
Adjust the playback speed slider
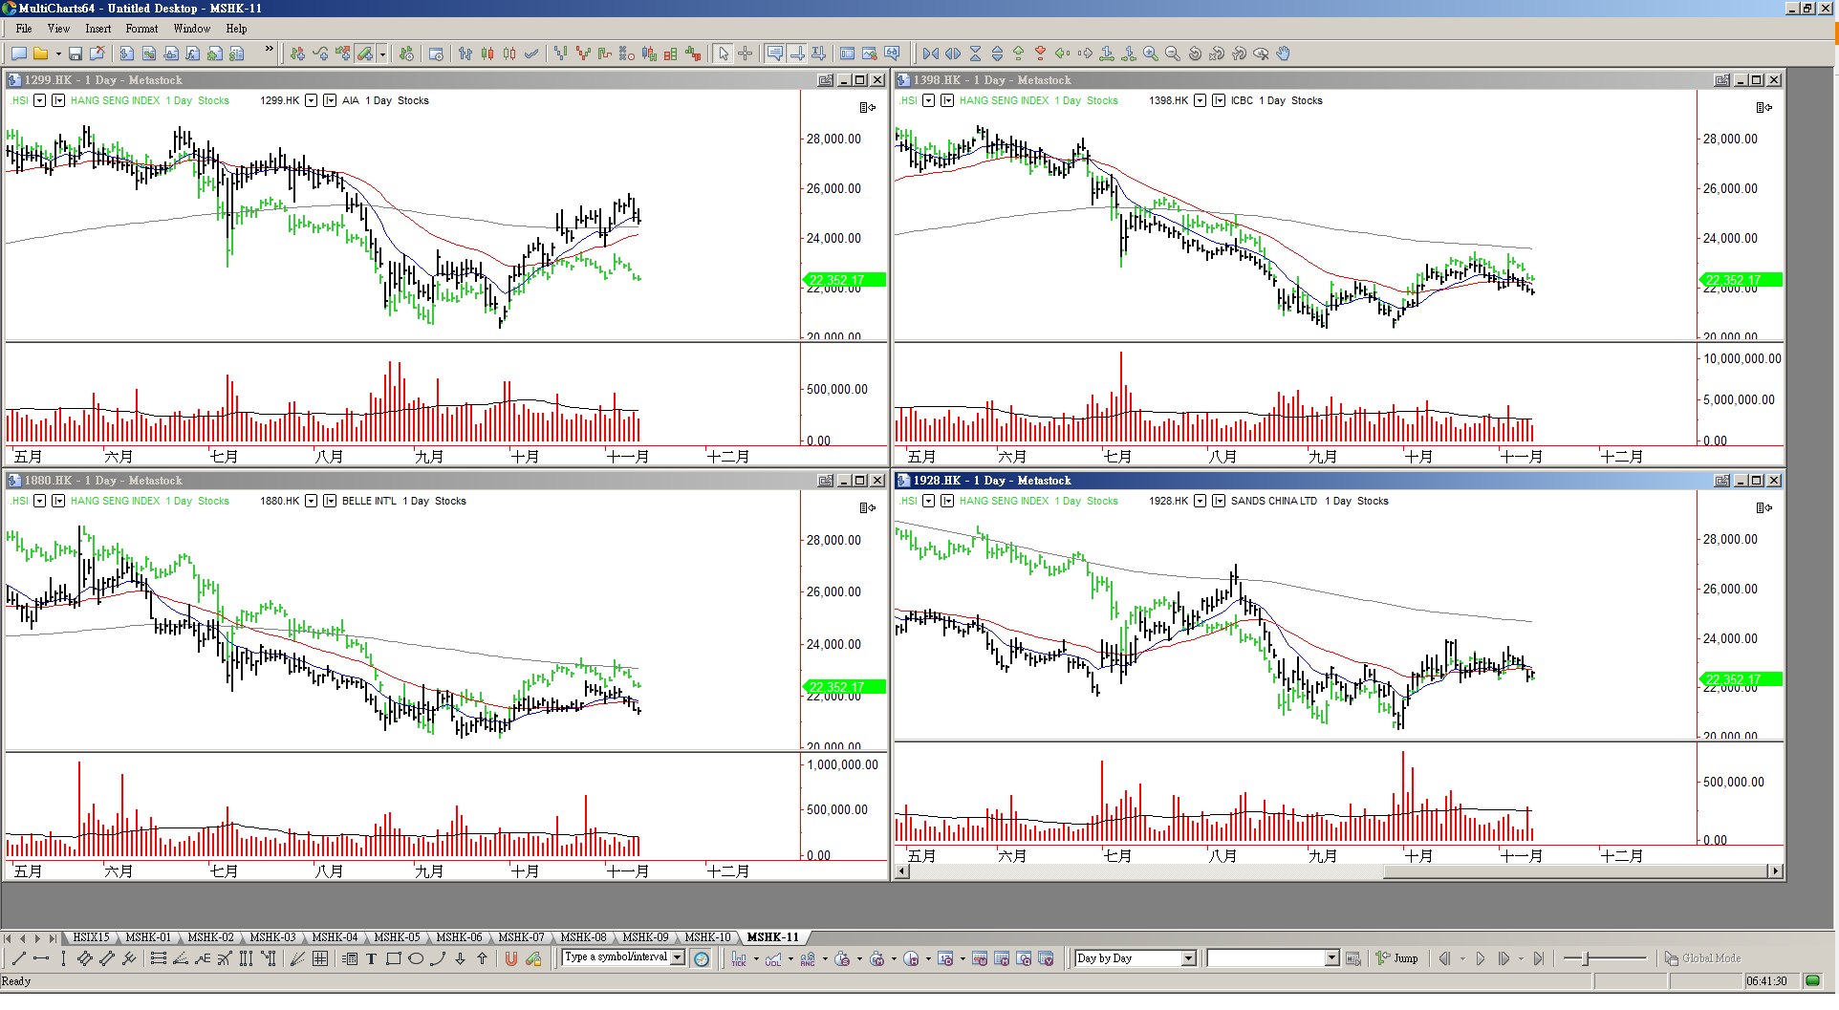pos(1586,958)
